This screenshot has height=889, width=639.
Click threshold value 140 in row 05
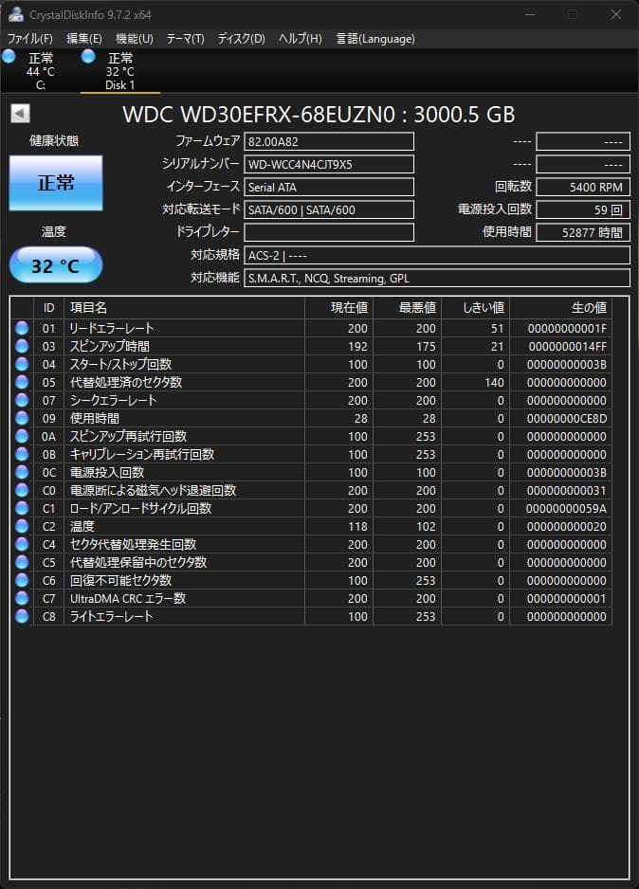tap(494, 383)
